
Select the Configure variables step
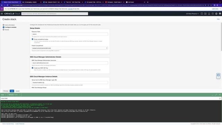coord(11,27)
